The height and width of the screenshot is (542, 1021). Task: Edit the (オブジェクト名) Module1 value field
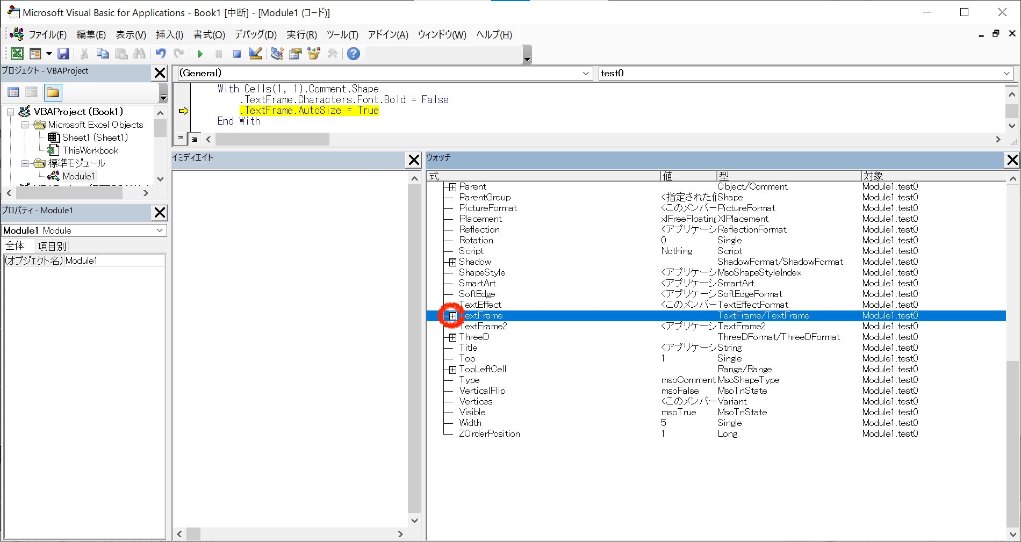coord(114,261)
